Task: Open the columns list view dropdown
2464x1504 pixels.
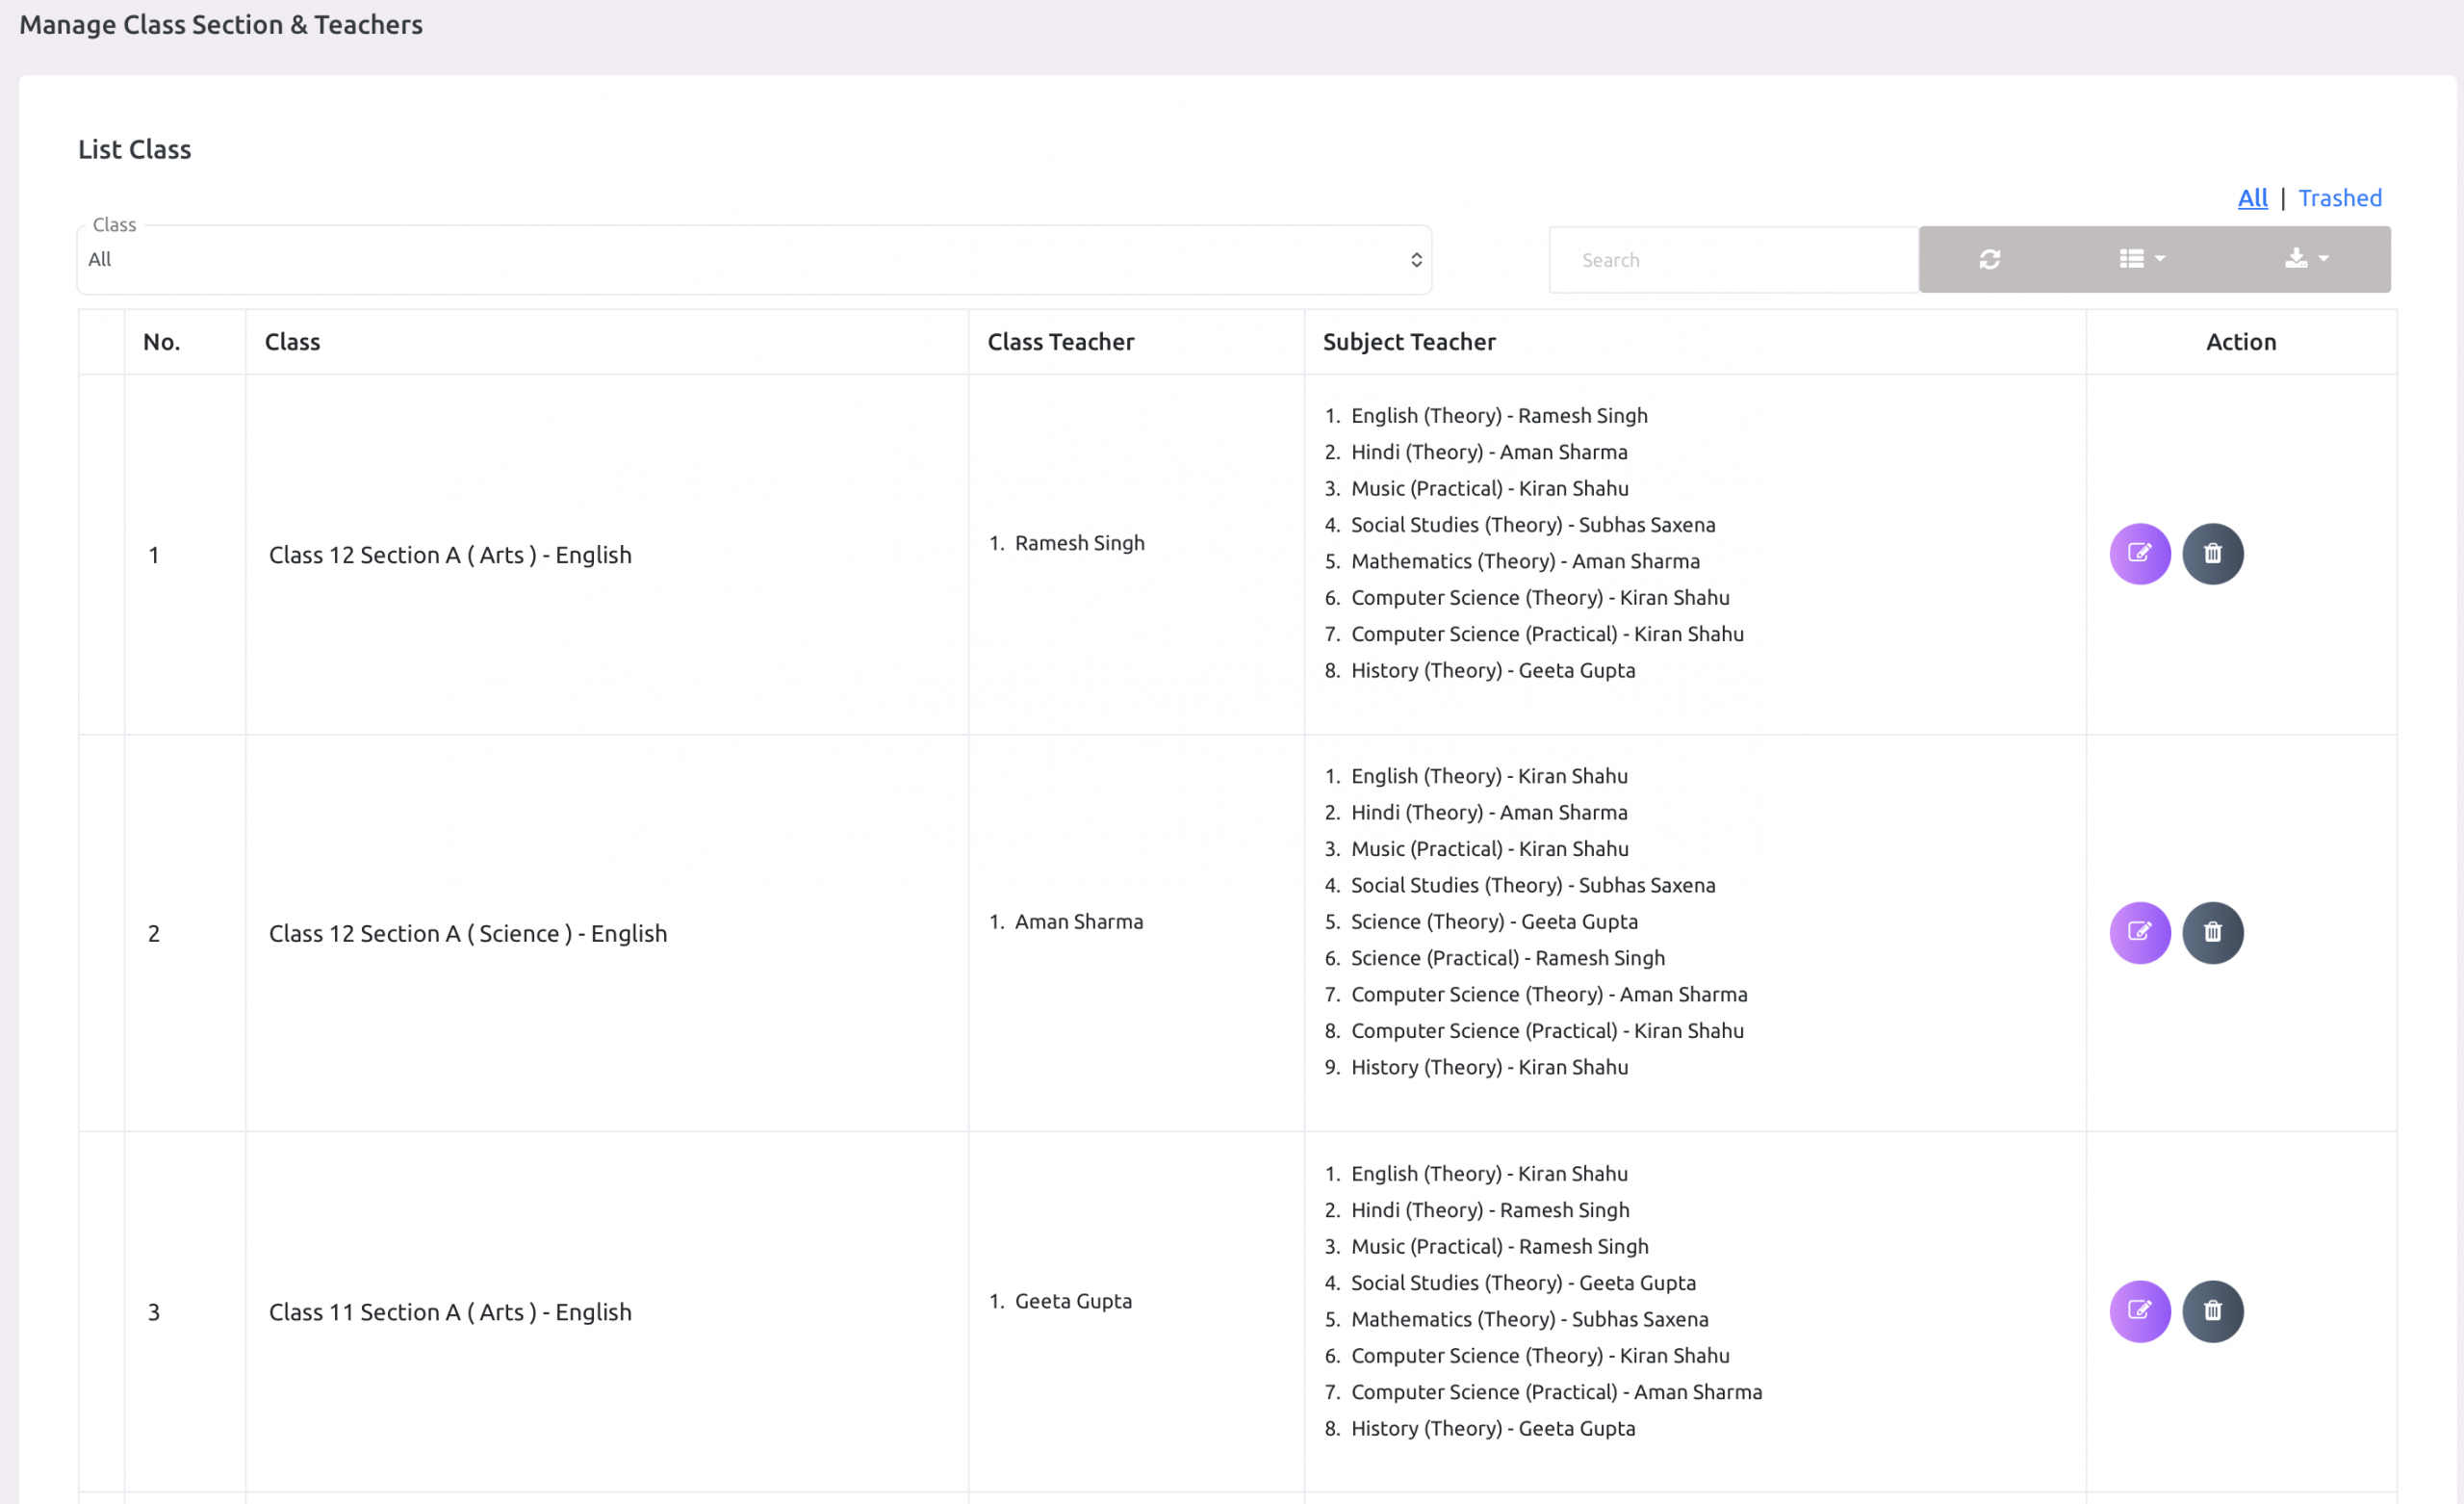Action: coord(2141,259)
